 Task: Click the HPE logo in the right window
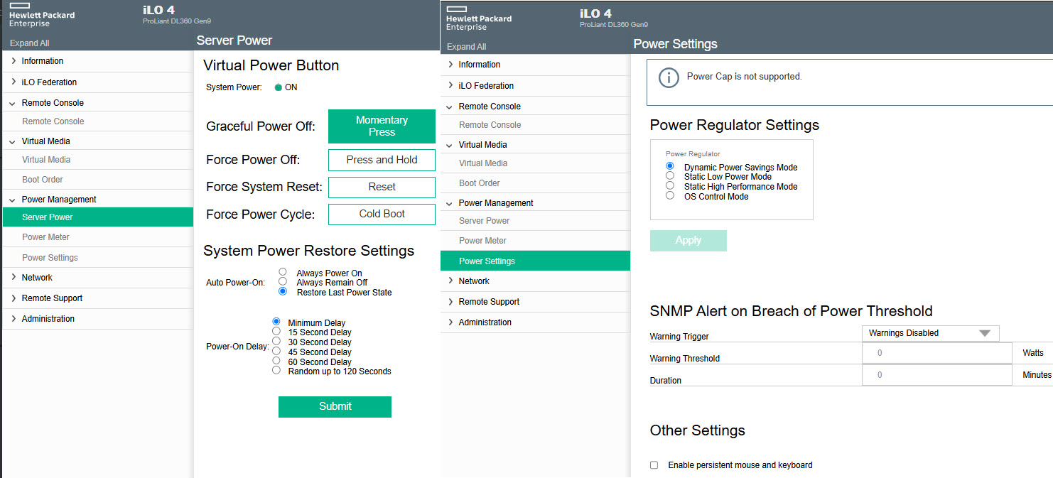pyautogui.click(x=479, y=18)
